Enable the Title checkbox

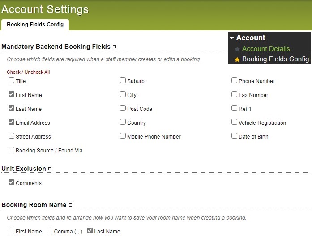point(11,80)
